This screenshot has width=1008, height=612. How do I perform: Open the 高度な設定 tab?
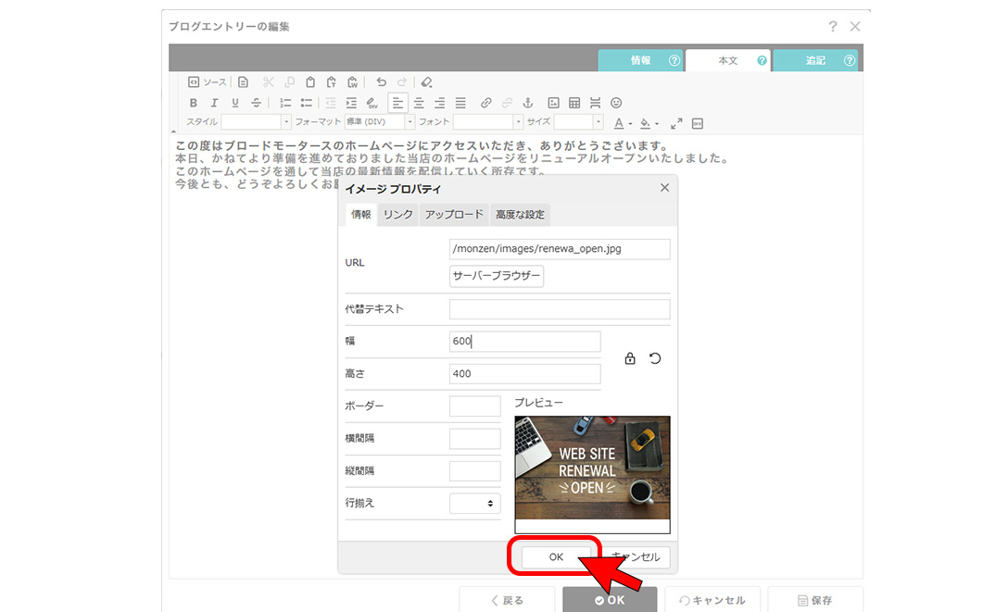pyautogui.click(x=520, y=215)
